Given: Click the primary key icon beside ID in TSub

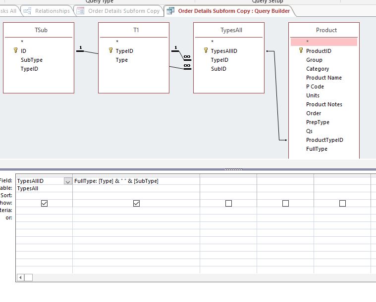Looking at the screenshot, I should [15, 50].
